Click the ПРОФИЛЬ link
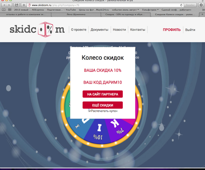205x170 pixels. coord(172,30)
